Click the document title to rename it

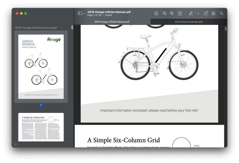click(109, 12)
